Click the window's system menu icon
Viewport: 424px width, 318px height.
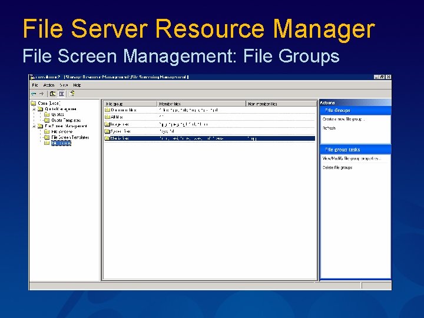(32, 77)
